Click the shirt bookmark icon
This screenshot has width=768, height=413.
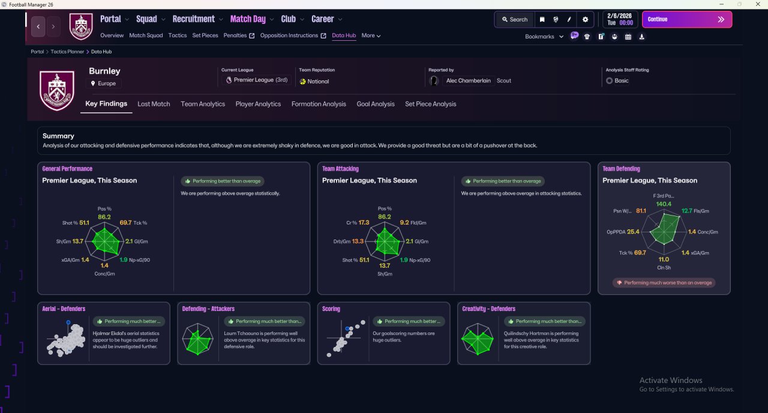pyautogui.click(x=587, y=37)
